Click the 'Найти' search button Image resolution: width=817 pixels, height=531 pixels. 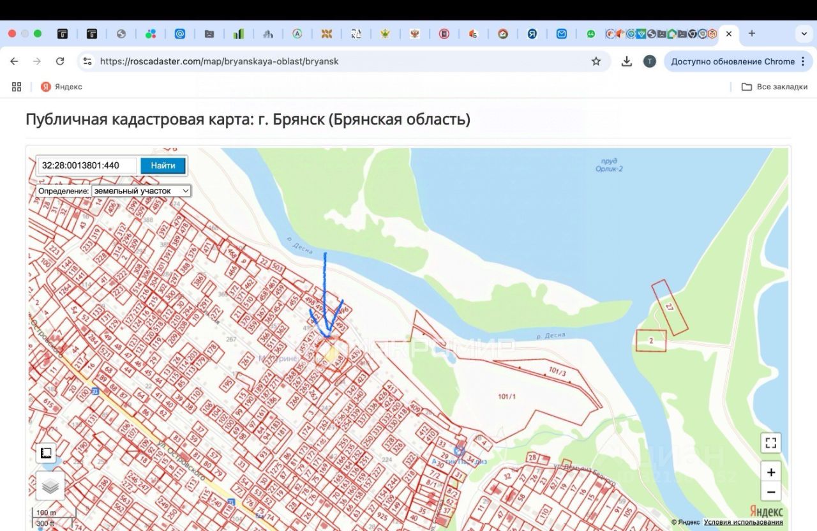tap(163, 166)
